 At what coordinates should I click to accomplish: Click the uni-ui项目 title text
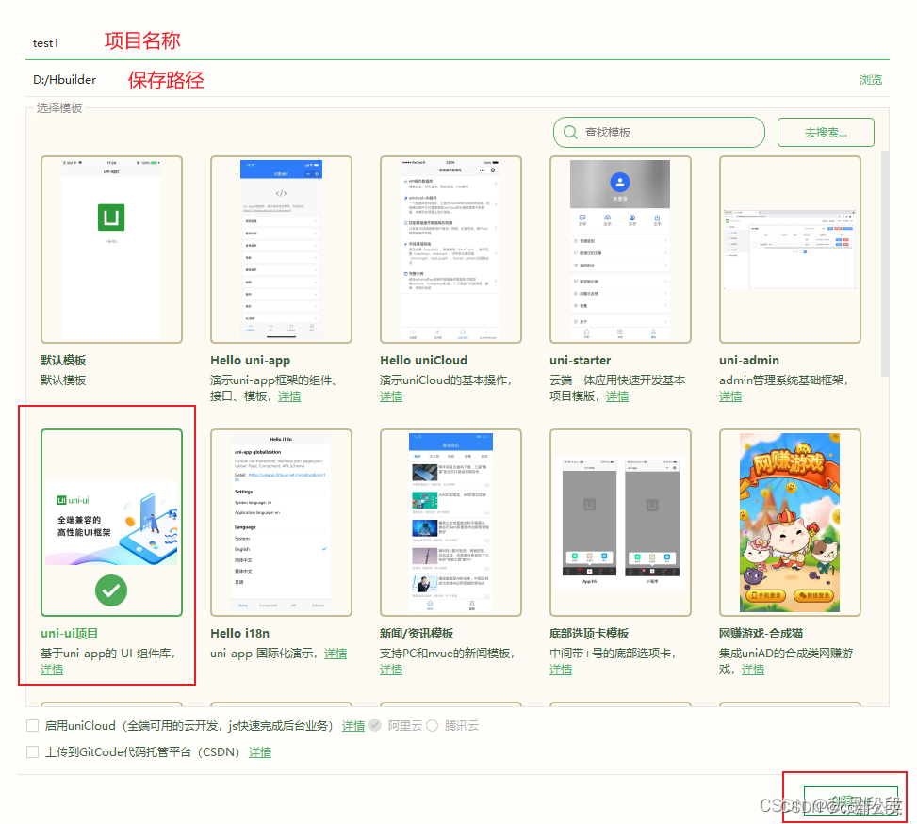69,633
